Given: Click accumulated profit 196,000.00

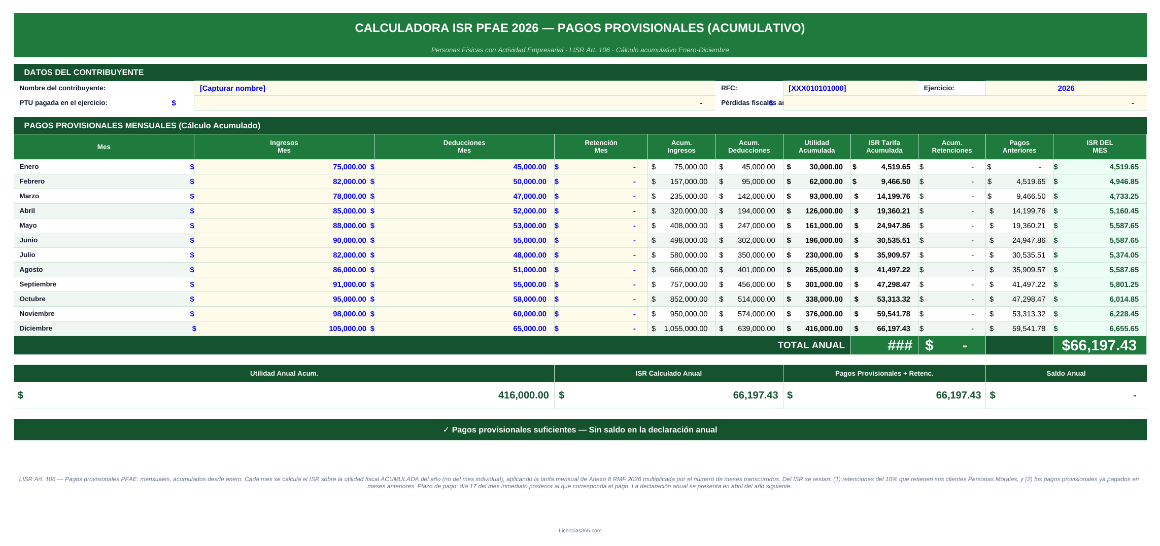Looking at the screenshot, I should click(817, 240).
